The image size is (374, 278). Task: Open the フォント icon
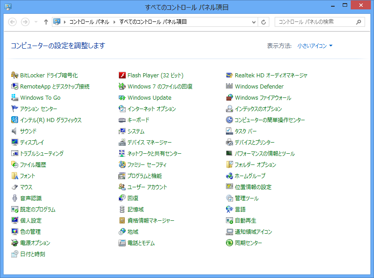click(15, 176)
